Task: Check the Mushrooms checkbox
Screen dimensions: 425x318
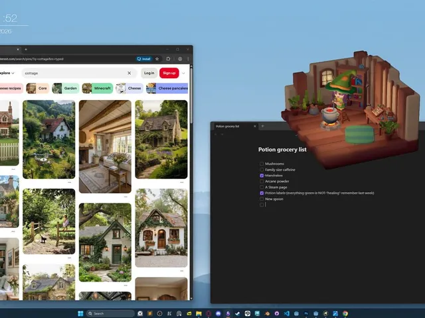Action: pyautogui.click(x=262, y=164)
